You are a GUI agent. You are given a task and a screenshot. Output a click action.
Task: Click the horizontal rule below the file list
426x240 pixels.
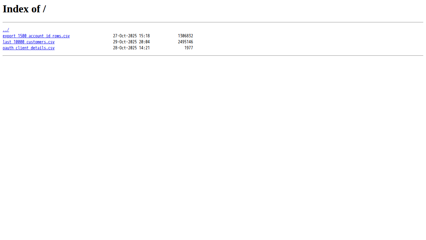[x=213, y=56]
